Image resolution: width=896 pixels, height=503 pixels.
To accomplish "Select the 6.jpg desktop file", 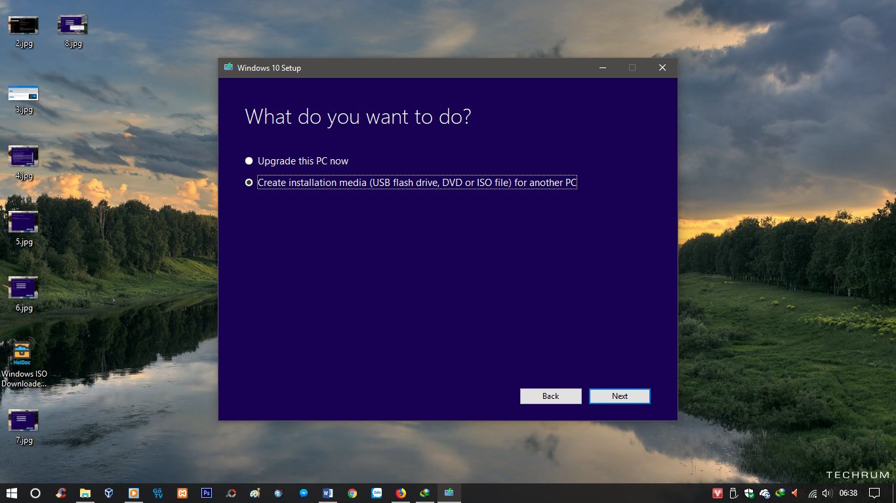I will (24, 295).
